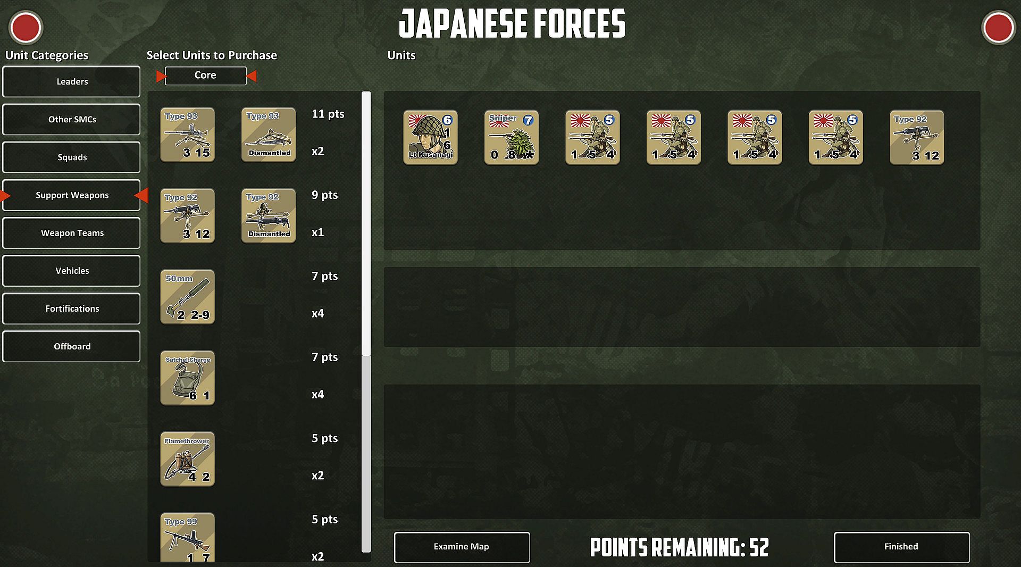Pick the dismantled Type 93 counter

[269, 135]
